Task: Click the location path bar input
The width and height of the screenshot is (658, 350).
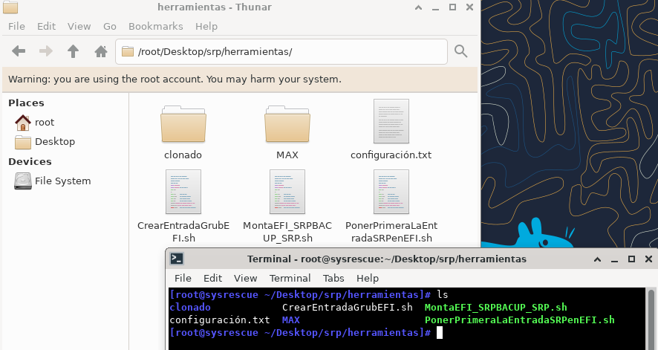Action: 282,52
